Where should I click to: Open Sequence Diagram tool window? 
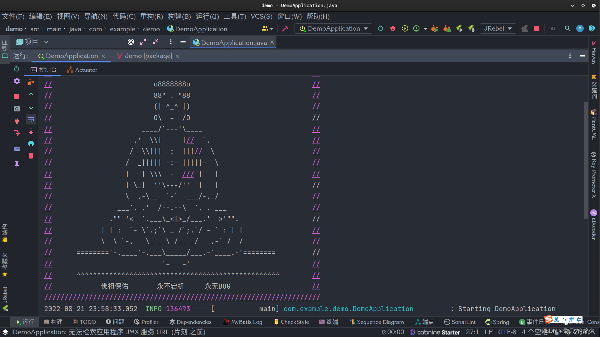pos(377,322)
